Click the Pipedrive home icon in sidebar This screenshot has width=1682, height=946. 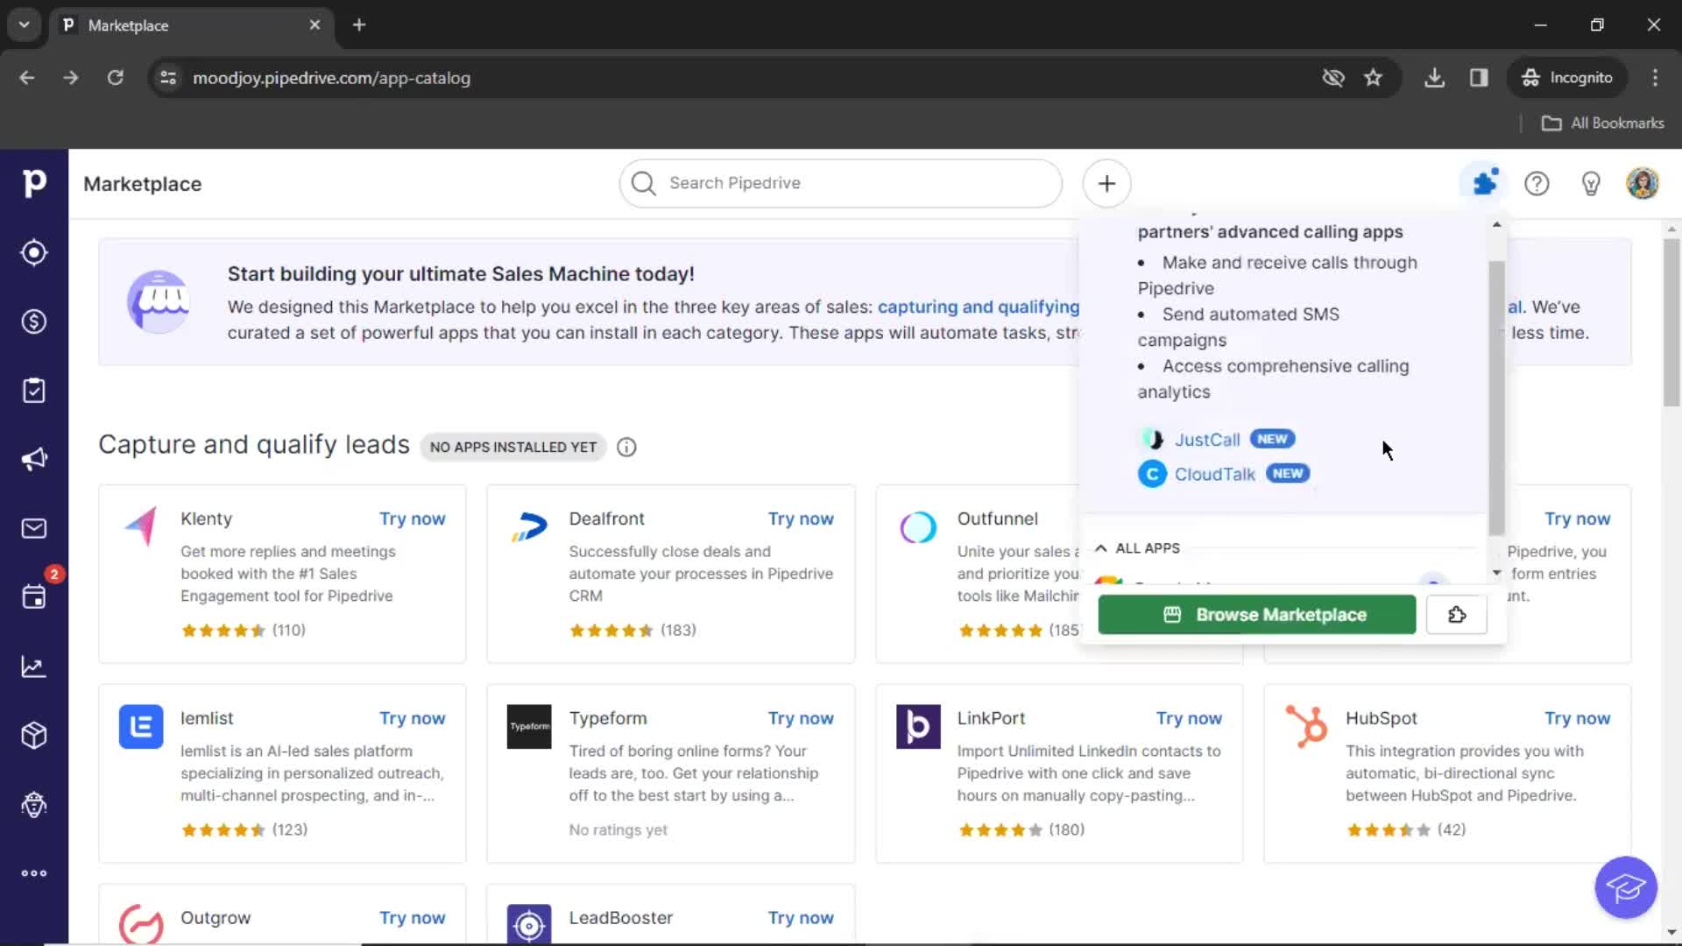coord(33,184)
